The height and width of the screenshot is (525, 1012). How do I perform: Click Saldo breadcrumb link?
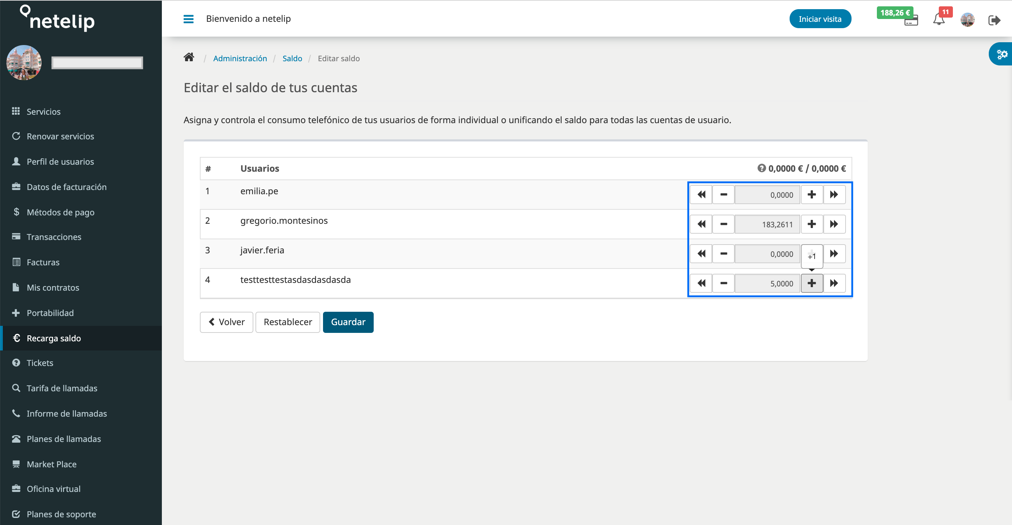click(x=292, y=58)
